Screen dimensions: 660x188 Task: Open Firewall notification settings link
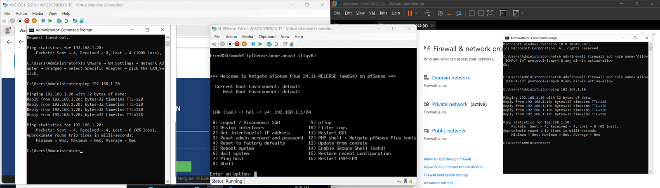click(x=446, y=175)
